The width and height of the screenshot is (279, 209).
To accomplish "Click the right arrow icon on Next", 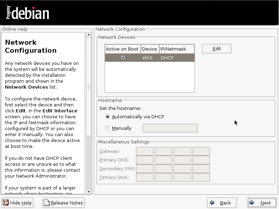I will tap(252, 203).
